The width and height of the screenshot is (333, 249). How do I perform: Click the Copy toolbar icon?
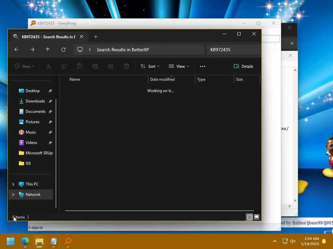point(64,66)
